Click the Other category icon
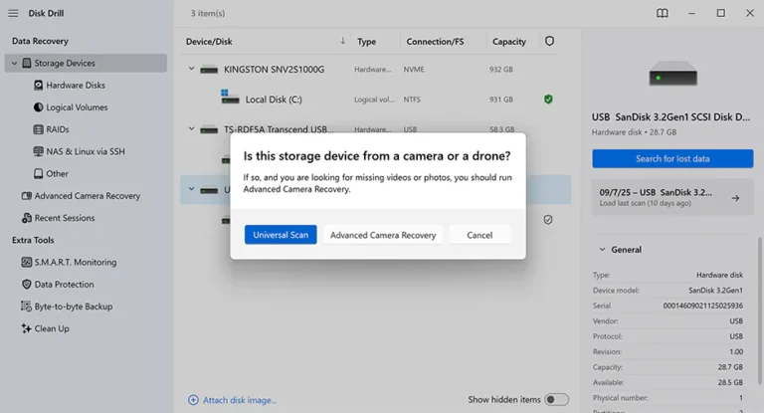This screenshot has width=764, height=413. [38, 173]
